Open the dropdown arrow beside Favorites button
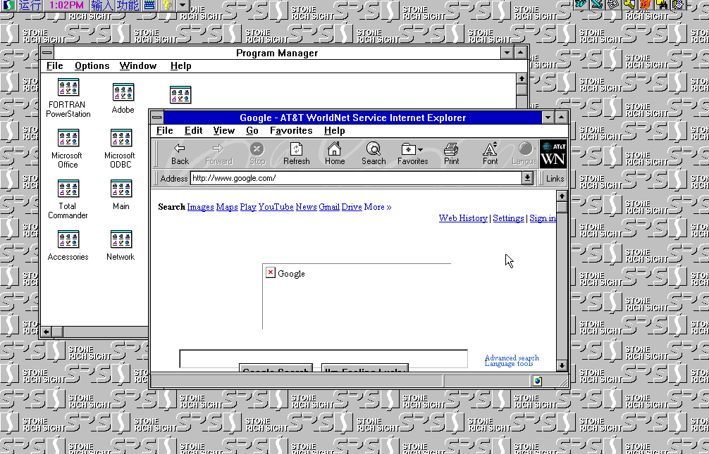Screen dimensions: 709x454 (421, 149)
